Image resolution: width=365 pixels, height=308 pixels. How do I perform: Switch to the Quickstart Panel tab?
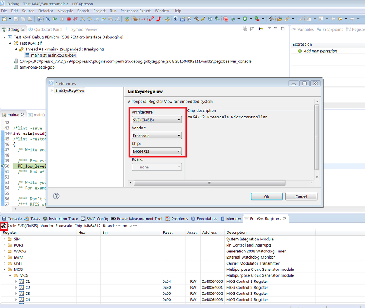click(x=46, y=30)
